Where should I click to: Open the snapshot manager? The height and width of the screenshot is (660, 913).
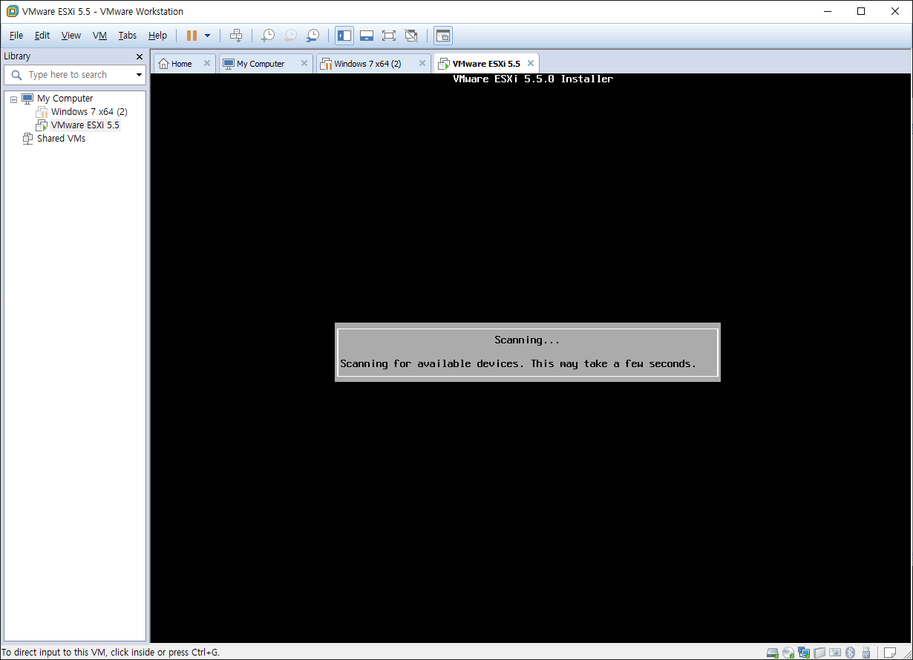click(x=312, y=36)
